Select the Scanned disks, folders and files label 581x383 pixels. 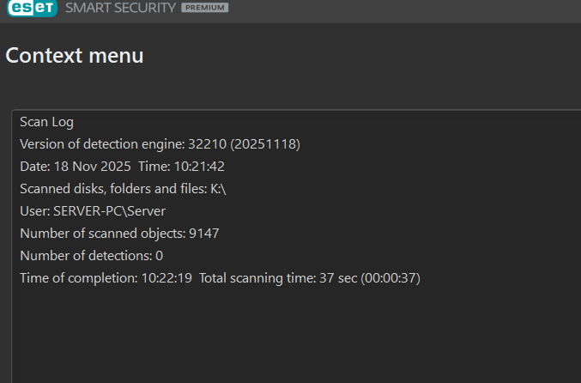[112, 188]
